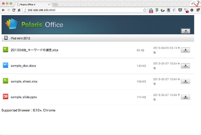Image resolution: width=201 pixels, height=135 pixels.
Task: Click the Excel icon beside 201304版 file
Action: point(5,50)
